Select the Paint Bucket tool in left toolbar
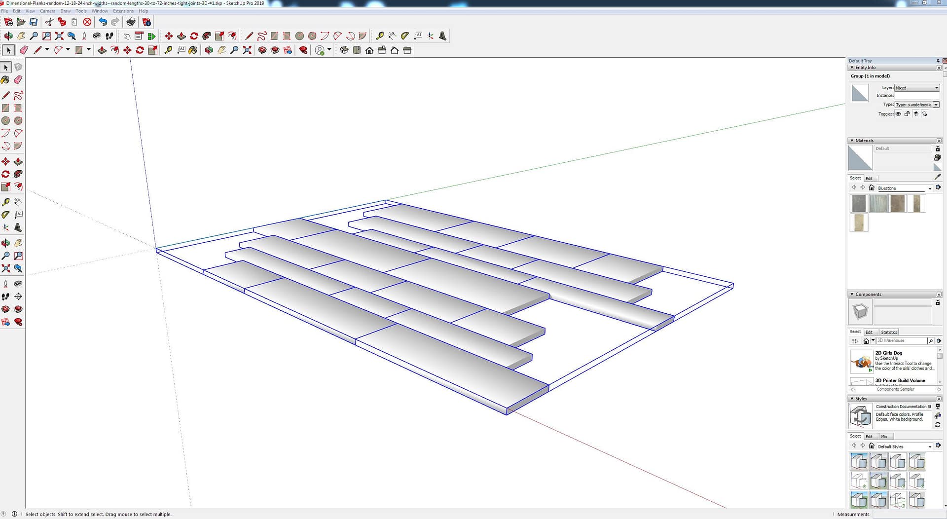Screen dimensions: 947x519 [5, 80]
